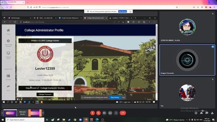Screen dimensions: 217x122
Task: Click the Lester12355 username text
Action: pyautogui.click(x=45, y=68)
